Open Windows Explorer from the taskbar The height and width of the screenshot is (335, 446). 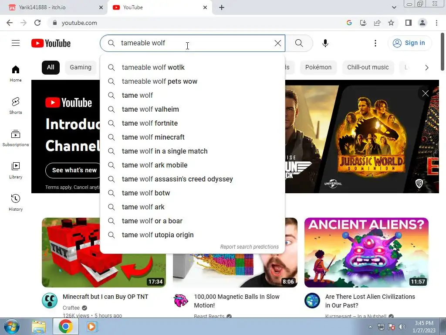39,327
